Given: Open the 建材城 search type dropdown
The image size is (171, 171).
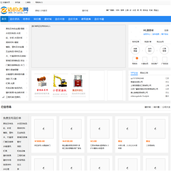Looking at the screenshot, I should tap(85, 10).
